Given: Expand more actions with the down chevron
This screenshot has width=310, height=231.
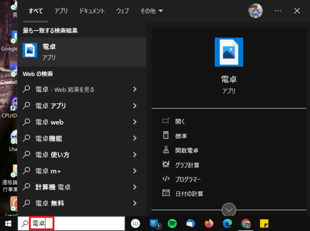Looking at the screenshot, I should point(229,210).
